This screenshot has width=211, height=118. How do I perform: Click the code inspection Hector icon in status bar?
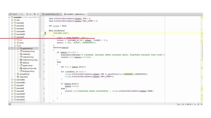click(x=198, y=104)
